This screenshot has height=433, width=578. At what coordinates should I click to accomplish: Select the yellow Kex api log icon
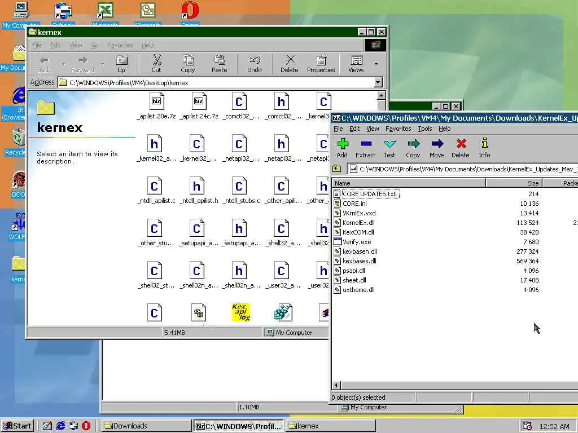[x=240, y=312]
